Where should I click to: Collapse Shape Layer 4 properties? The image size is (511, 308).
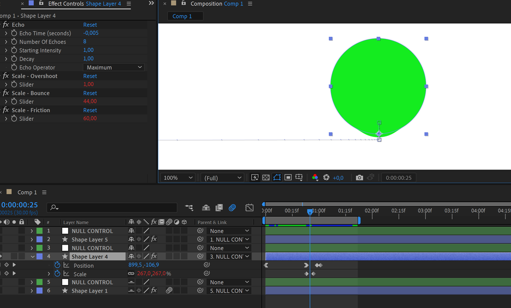click(x=33, y=256)
